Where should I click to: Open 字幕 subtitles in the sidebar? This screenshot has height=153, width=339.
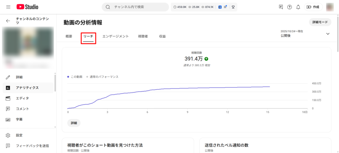pos(19,119)
